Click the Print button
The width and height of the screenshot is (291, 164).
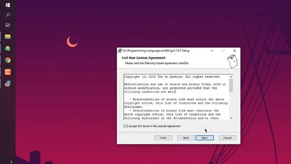pyautogui.click(x=163, y=138)
